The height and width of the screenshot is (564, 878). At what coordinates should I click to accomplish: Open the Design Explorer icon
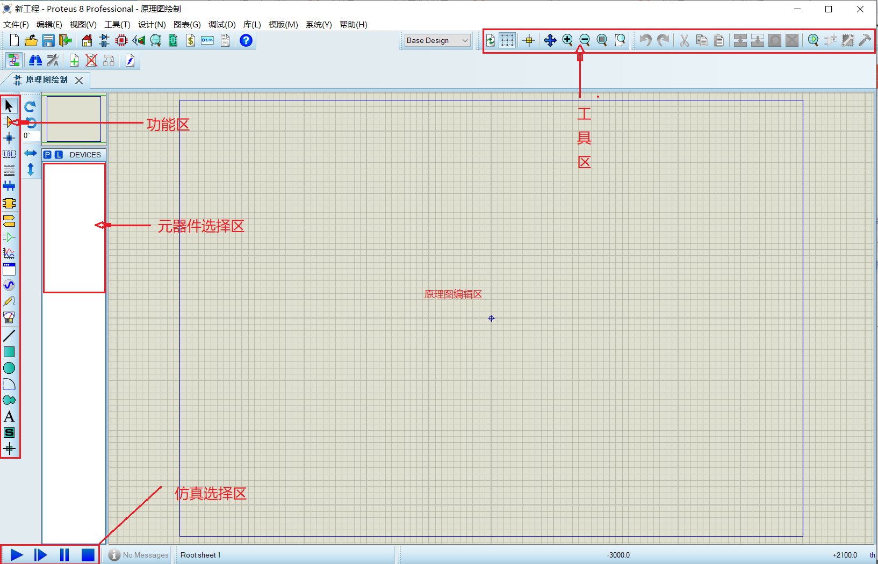[x=156, y=40]
